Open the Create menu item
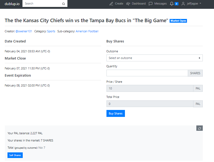 (x=116, y=4)
